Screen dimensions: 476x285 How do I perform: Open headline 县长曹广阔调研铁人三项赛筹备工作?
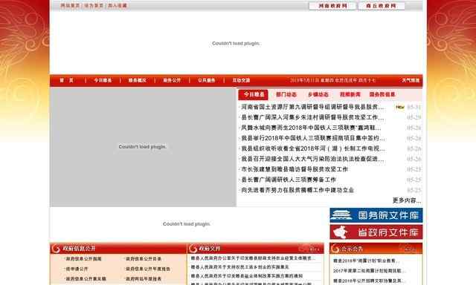coord(289,180)
